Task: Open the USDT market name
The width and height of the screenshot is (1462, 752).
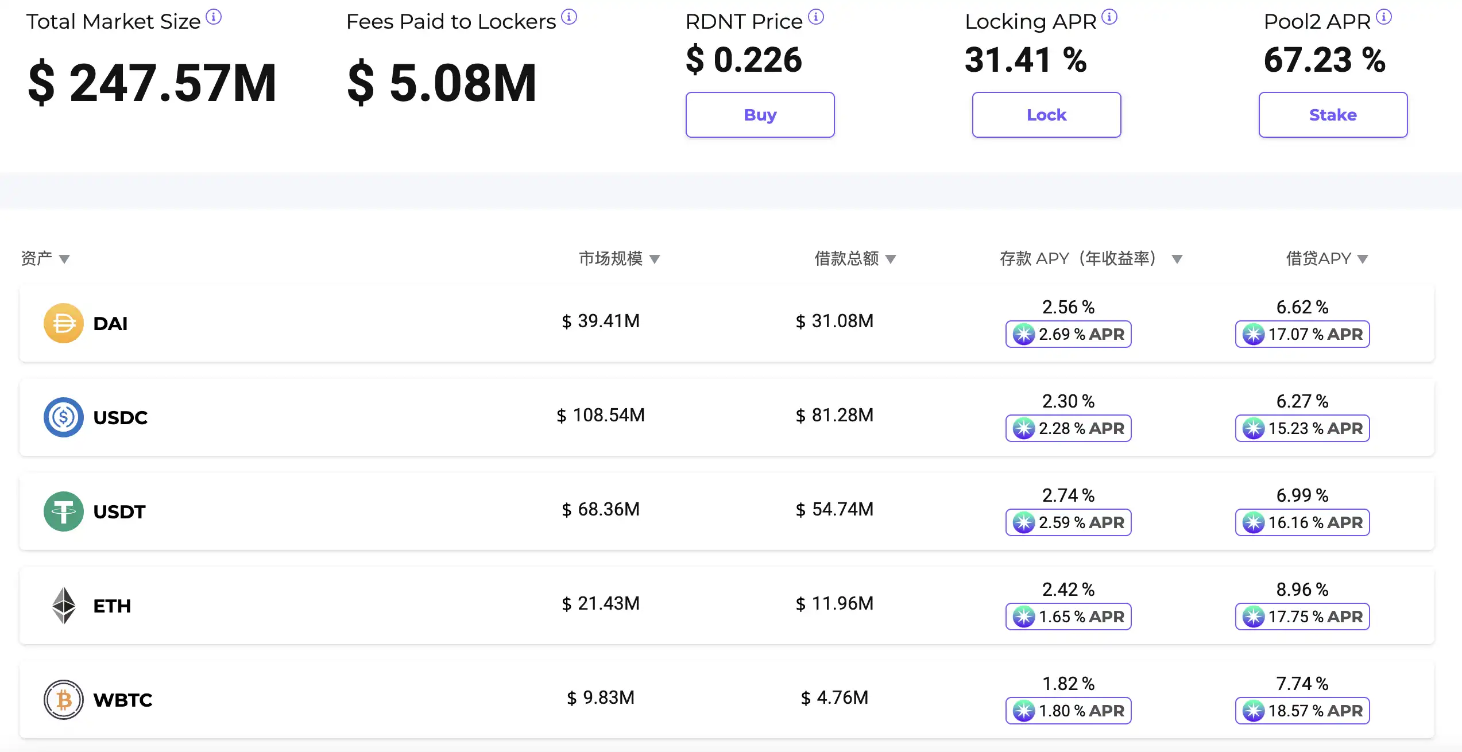Action: point(119,511)
